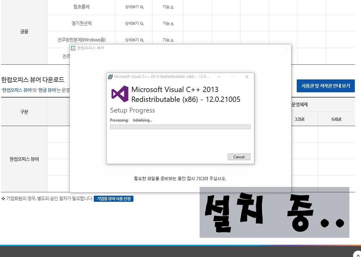Minimize the Visual C++ Redistributable setup window

[x=219, y=77]
